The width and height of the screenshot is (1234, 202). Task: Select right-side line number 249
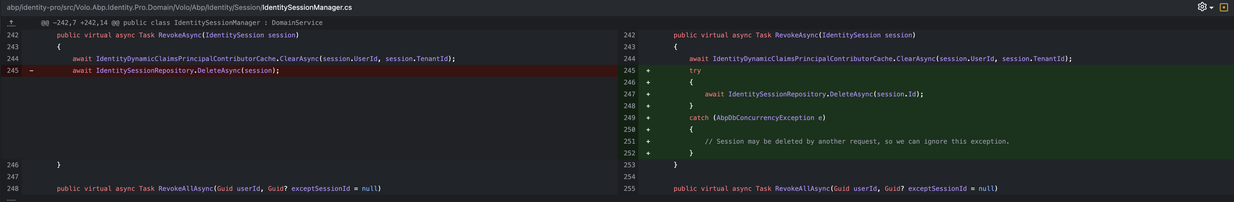click(x=629, y=118)
